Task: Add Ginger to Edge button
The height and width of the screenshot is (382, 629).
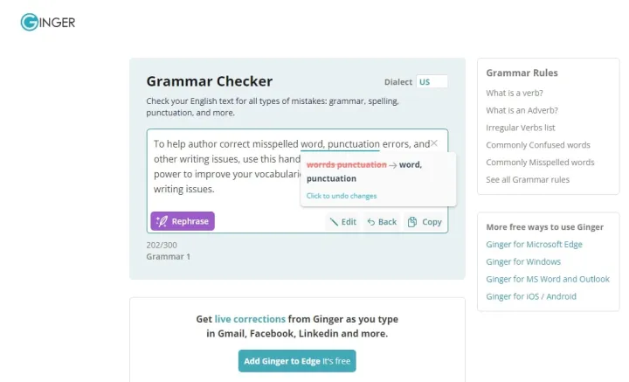Action: (297, 361)
